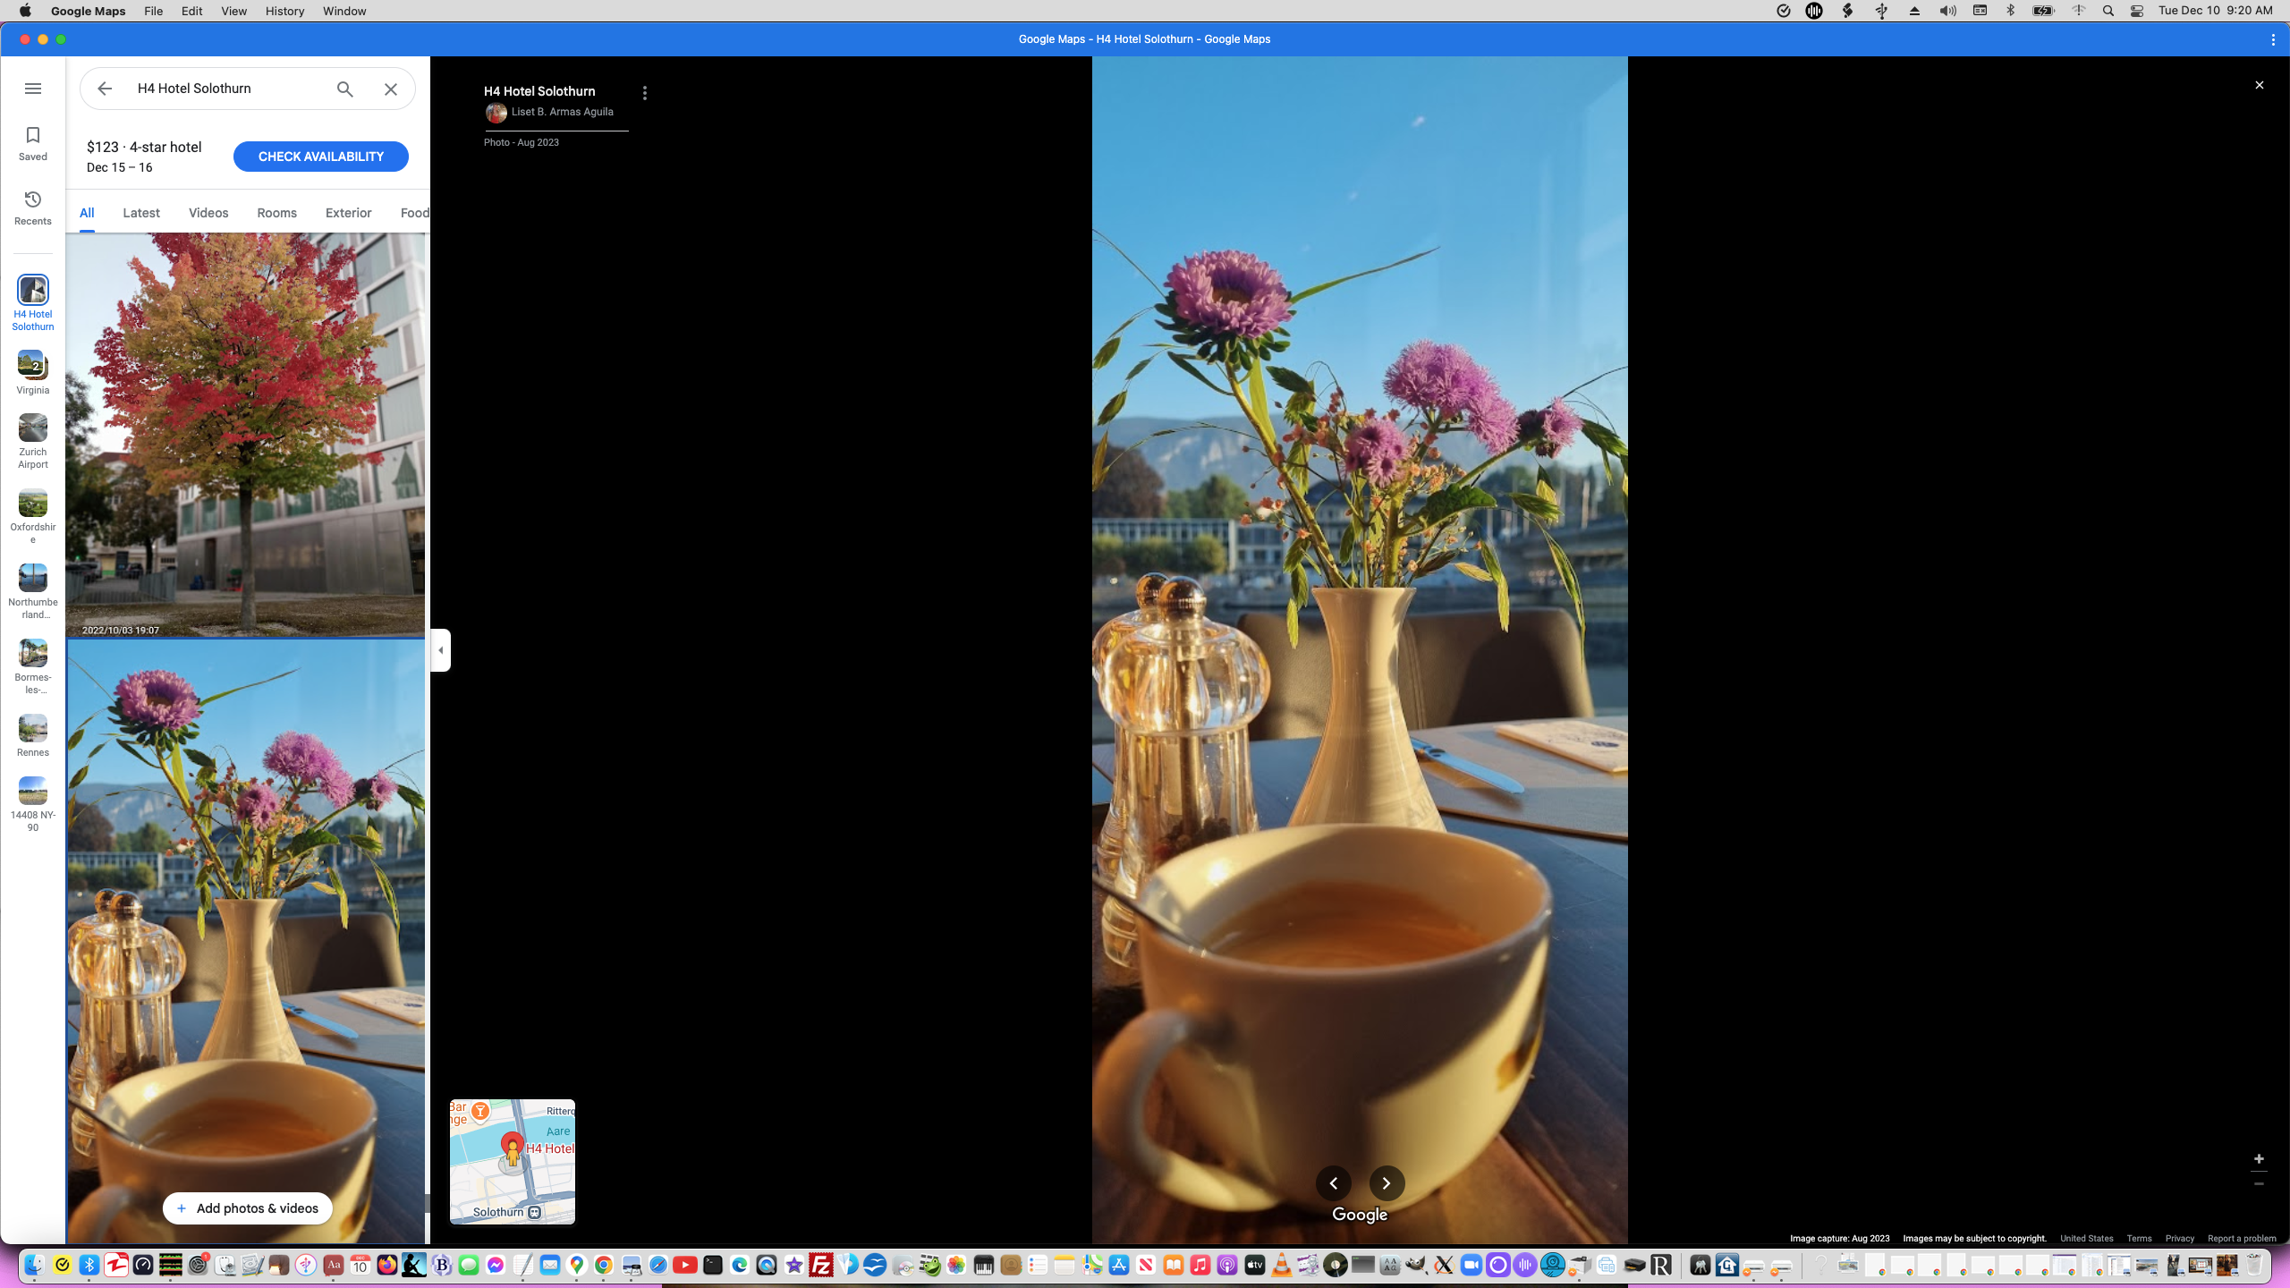Open the History menu
Viewport: 2290px width, 1288px height.
(284, 11)
